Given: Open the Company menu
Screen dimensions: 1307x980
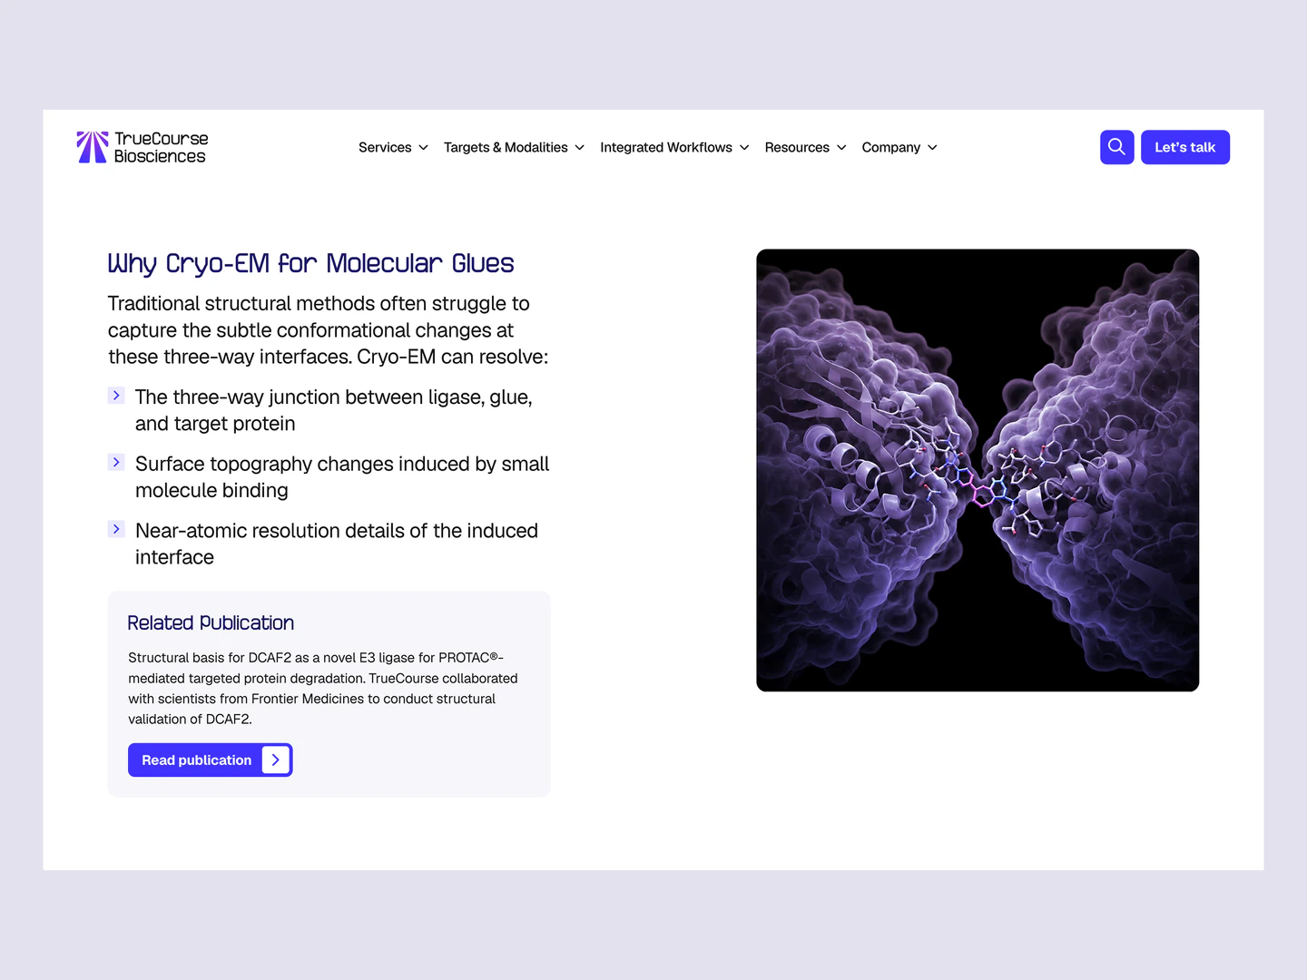Looking at the screenshot, I should 900,147.
